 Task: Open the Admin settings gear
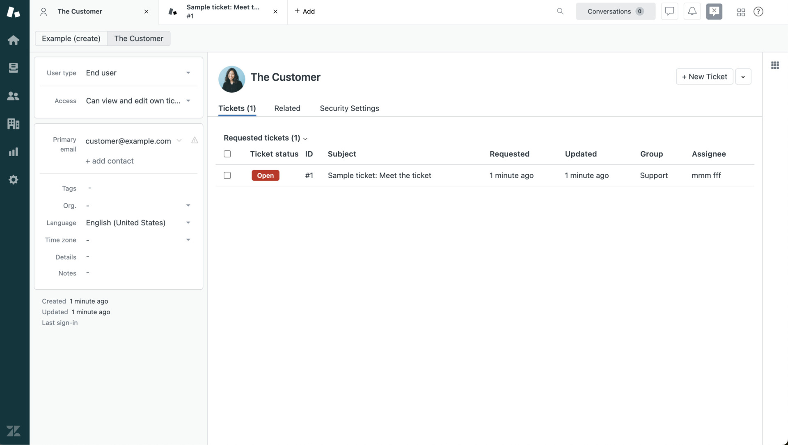pos(14,179)
